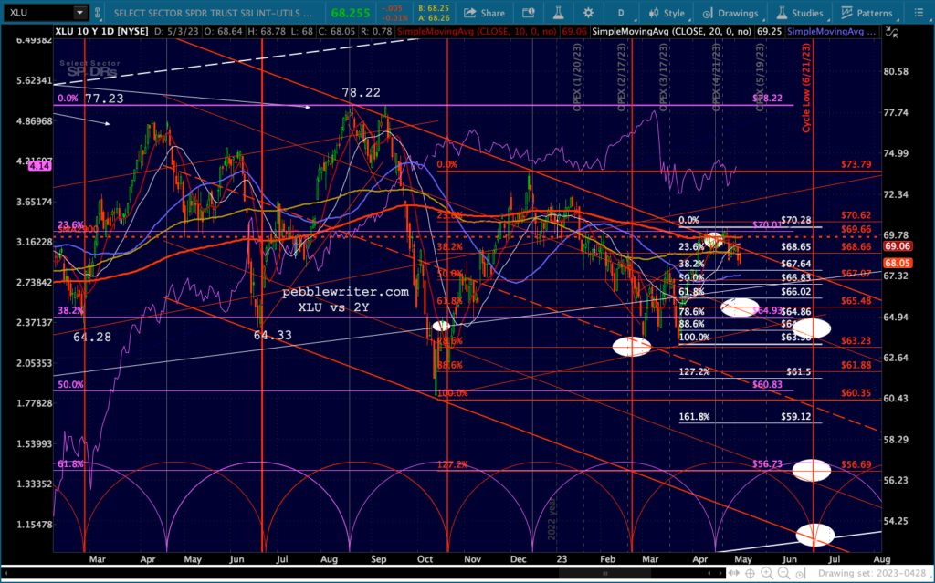Click the expansion area arrows icon
Image resolution: width=935 pixels, height=583 pixels.
[x=734, y=574]
